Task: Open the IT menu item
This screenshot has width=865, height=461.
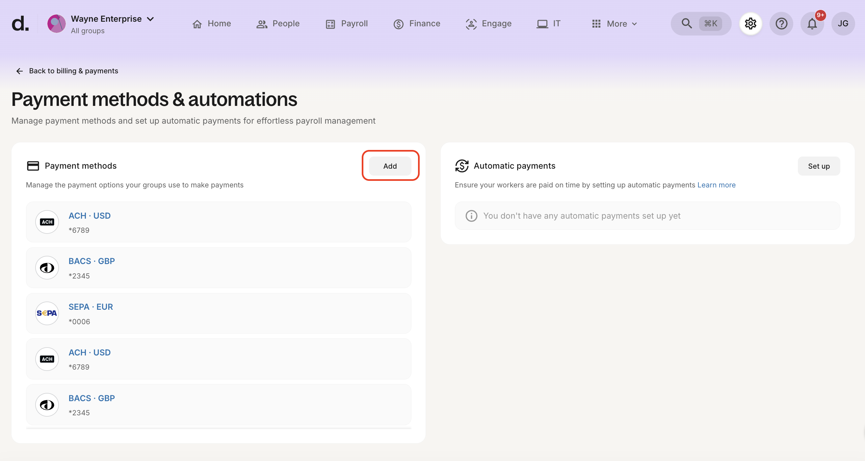Action: click(548, 24)
